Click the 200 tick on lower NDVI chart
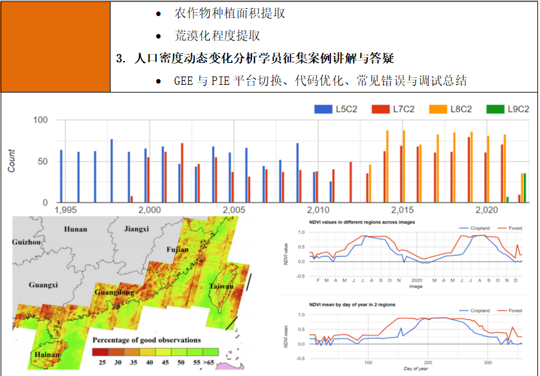 (428, 363)
